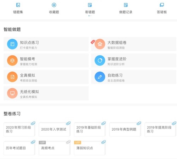Viewport: 177px width, 159px height.
Task: Click paperclip on 2019年提高阶段练习 card
Action: [174, 123]
